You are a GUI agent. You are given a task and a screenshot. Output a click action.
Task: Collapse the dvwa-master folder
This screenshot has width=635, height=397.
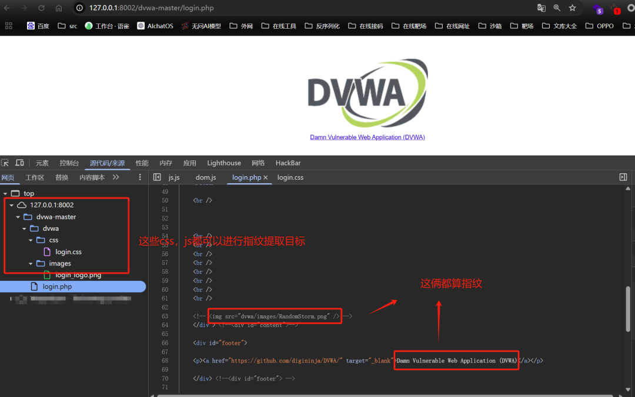pyautogui.click(x=18, y=217)
